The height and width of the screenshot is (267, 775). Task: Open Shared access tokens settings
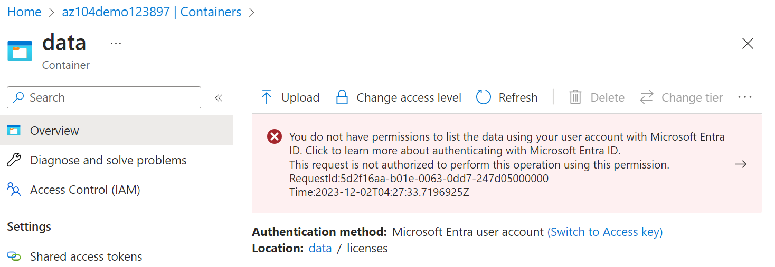click(86, 256)
